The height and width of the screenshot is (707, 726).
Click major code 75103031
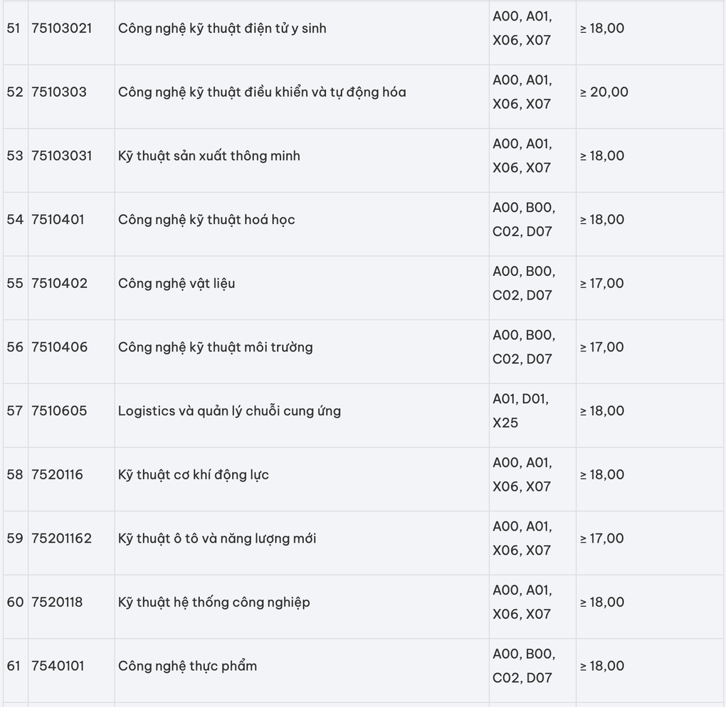[62, 156]
